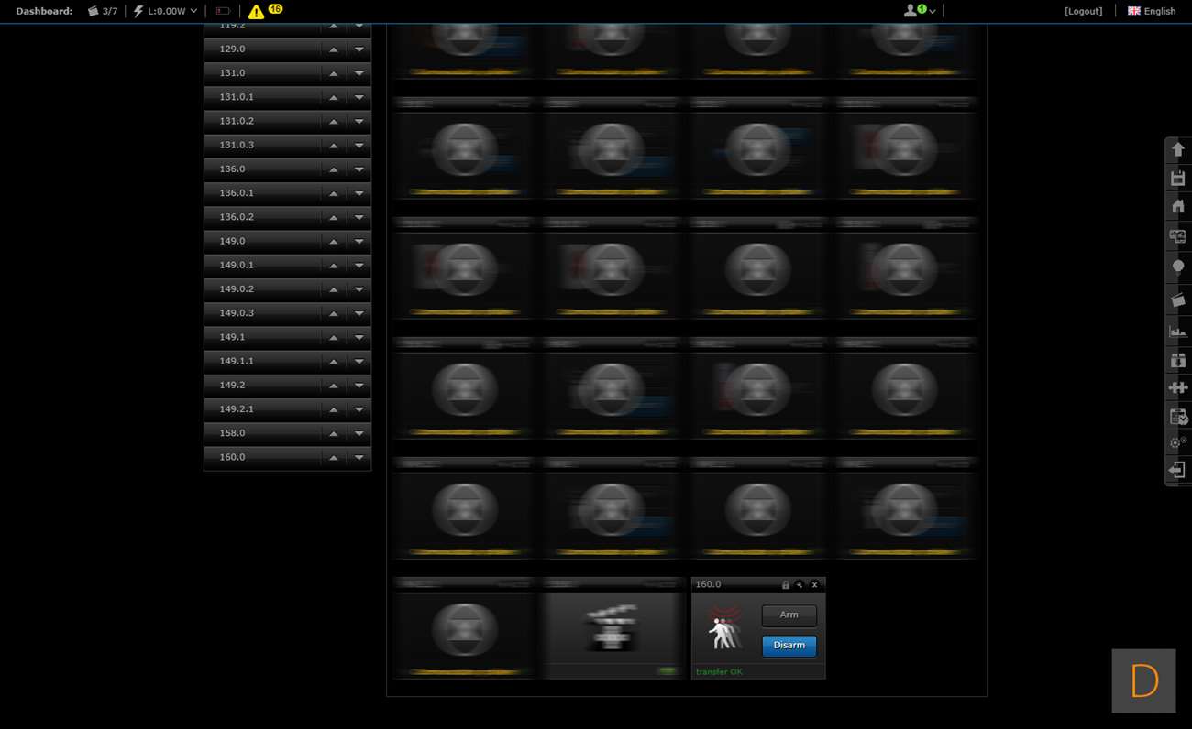Click the light bulb icon in sidebar
1192x729 pixels.
point(1178,267)
